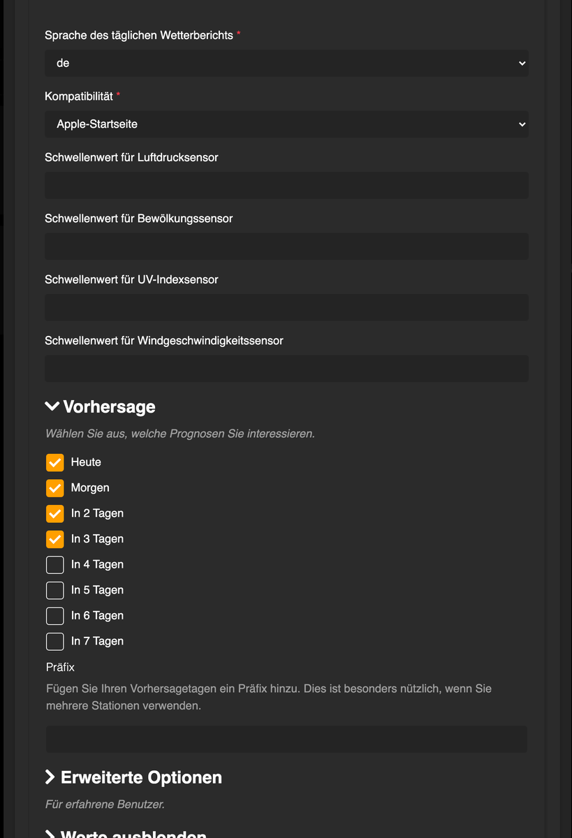Viewport: 572px width, 838px height.
Task: Focus the Bewölkungssensor threshold input field
Action: pos(286,247)
